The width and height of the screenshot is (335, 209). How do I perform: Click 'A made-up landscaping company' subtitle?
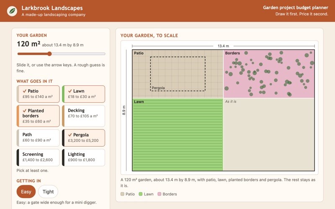54,15
